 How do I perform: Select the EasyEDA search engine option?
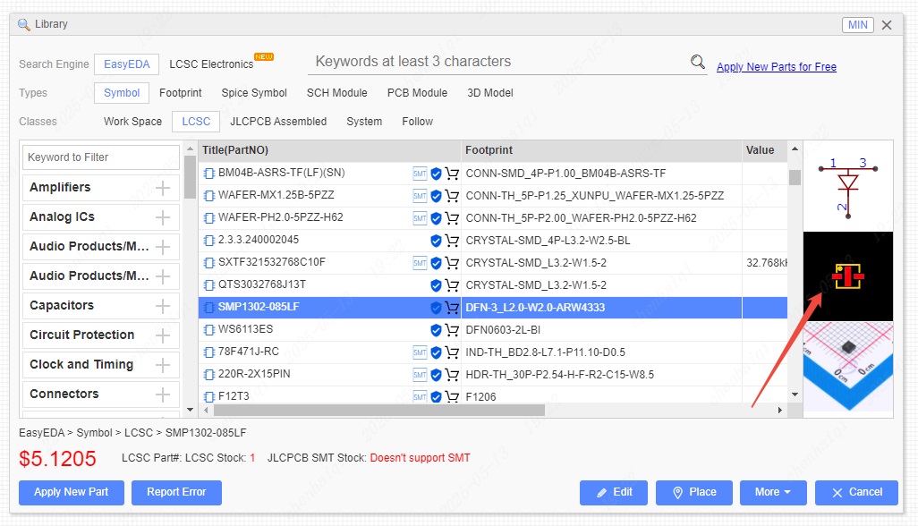click(127, 64)
